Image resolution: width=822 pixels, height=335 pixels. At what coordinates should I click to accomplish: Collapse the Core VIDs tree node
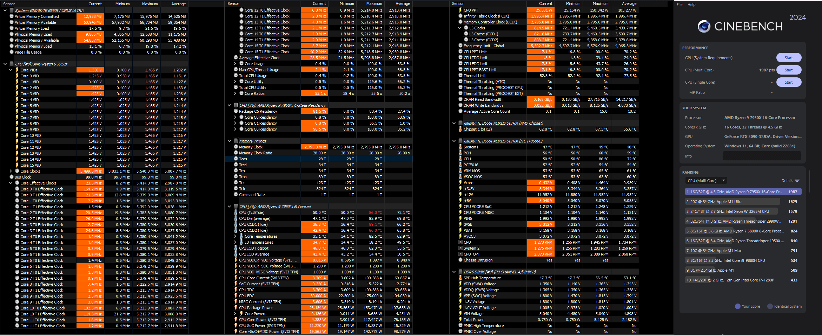pyautogui.click(x=11, y=70)
